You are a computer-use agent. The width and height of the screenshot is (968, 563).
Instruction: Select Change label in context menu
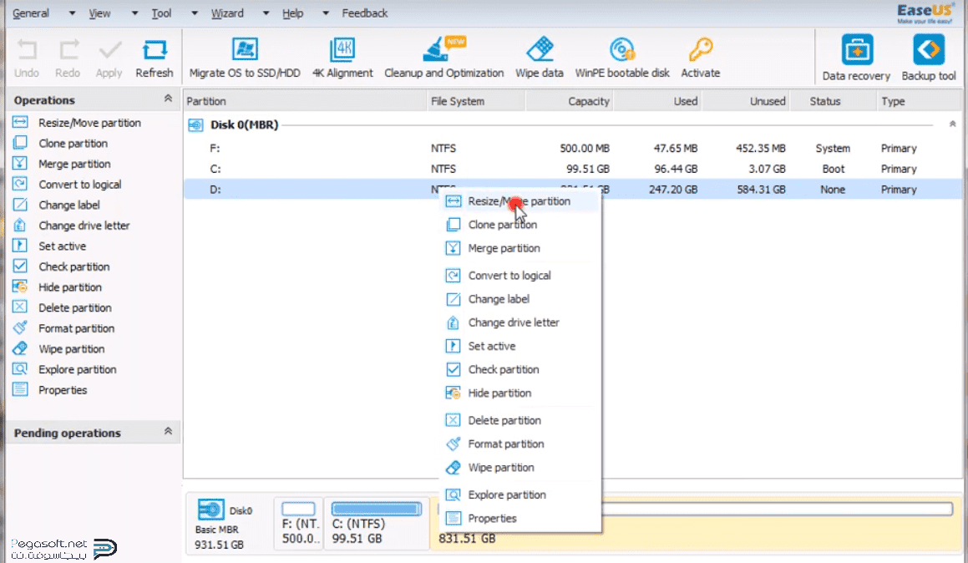519,299
